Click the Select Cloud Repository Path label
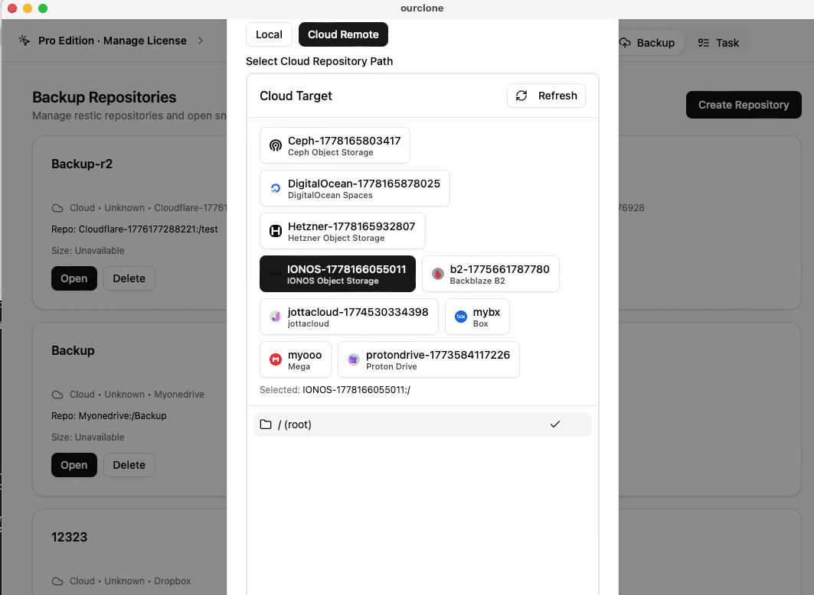 coord(319,61)
